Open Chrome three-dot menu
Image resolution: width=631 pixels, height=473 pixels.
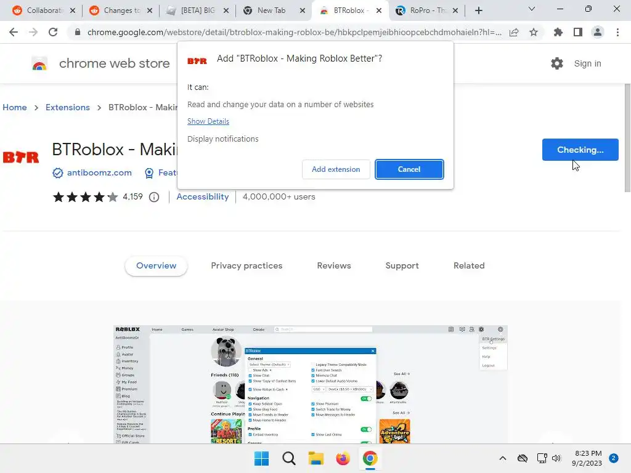click(x=617, y=32)
